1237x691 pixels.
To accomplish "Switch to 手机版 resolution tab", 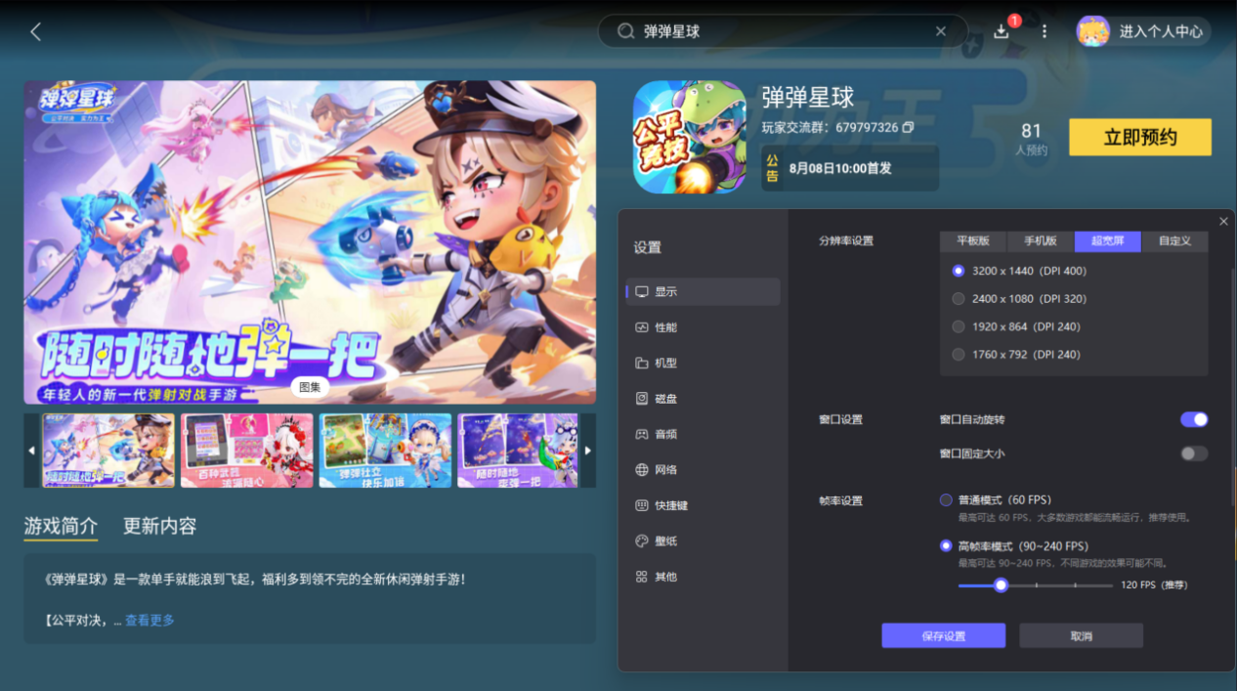I will coord(1041,241).
